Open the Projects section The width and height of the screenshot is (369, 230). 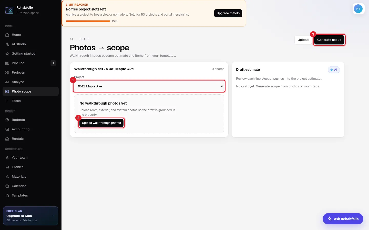pos(30,73)
